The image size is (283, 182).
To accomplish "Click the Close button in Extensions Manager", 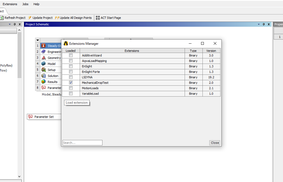I will click(x=215, y=143).
